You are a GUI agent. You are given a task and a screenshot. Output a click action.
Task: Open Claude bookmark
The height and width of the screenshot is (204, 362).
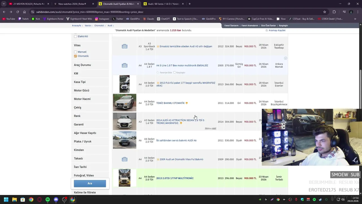point(148,19)
